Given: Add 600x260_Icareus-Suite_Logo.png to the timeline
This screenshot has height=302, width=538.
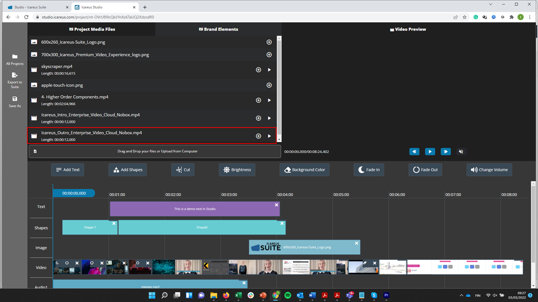Looking at the screenshot, I should click(x=269, y=42).
